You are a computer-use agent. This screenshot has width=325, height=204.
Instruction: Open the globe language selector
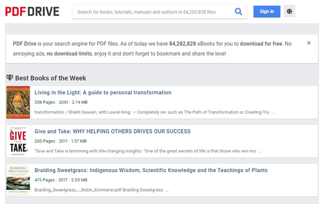point(290,11)
